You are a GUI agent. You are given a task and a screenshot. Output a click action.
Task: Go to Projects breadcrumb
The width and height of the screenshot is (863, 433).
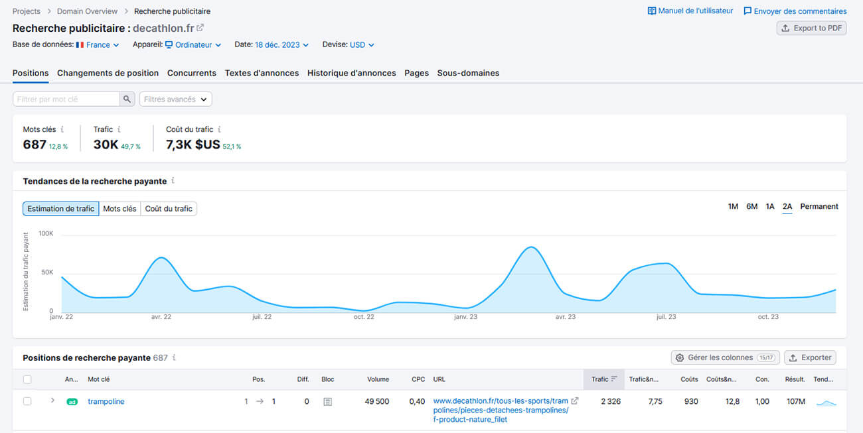27,11
